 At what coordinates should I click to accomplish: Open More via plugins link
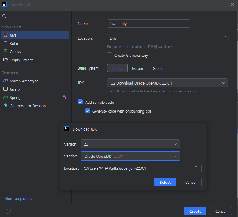pyautogui.click(x=20, y=198)
